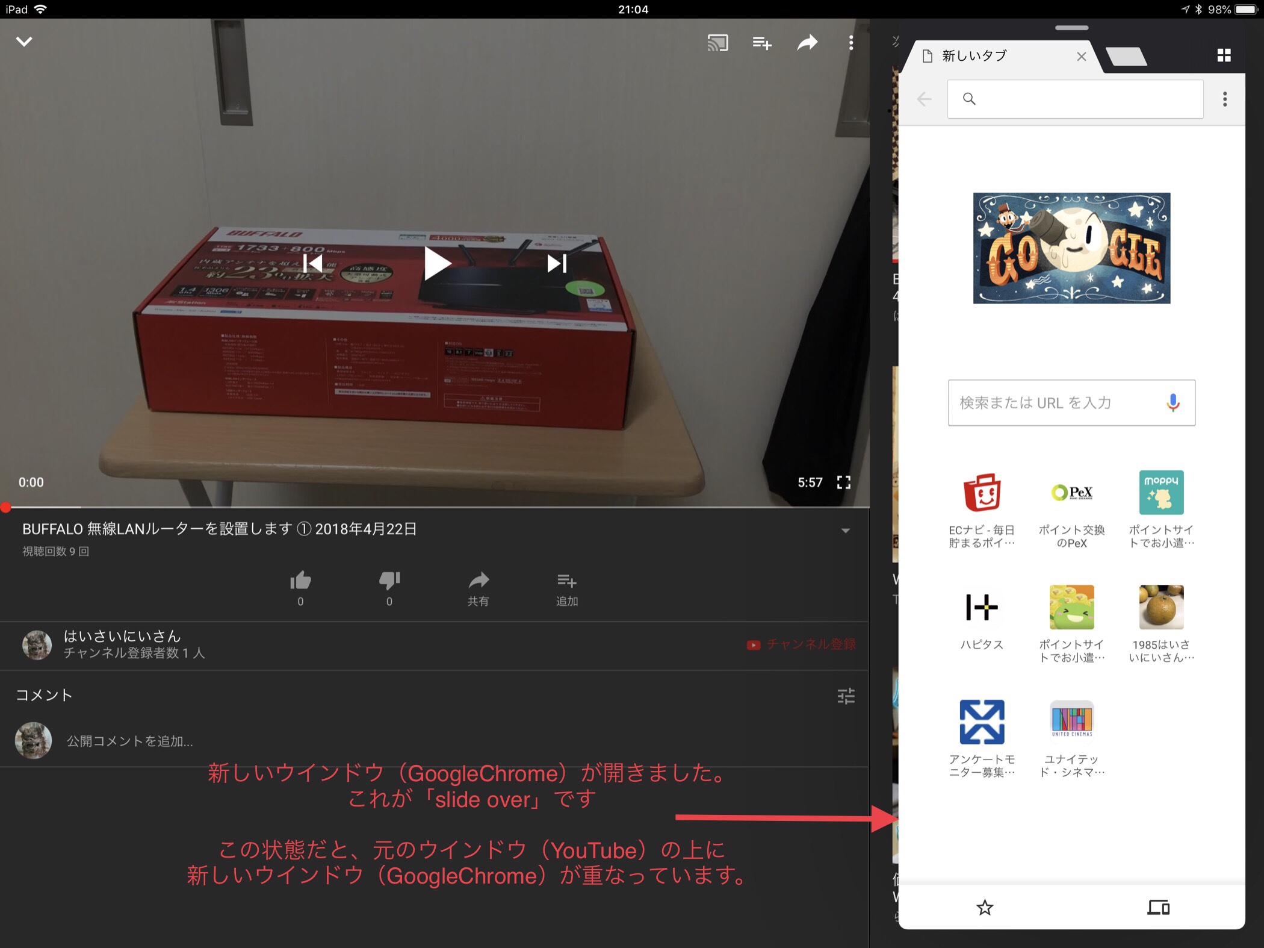Tap 公開コメントを追加 comment field
The width and height of the screenshot is (1264, 948).
point(129,741)
